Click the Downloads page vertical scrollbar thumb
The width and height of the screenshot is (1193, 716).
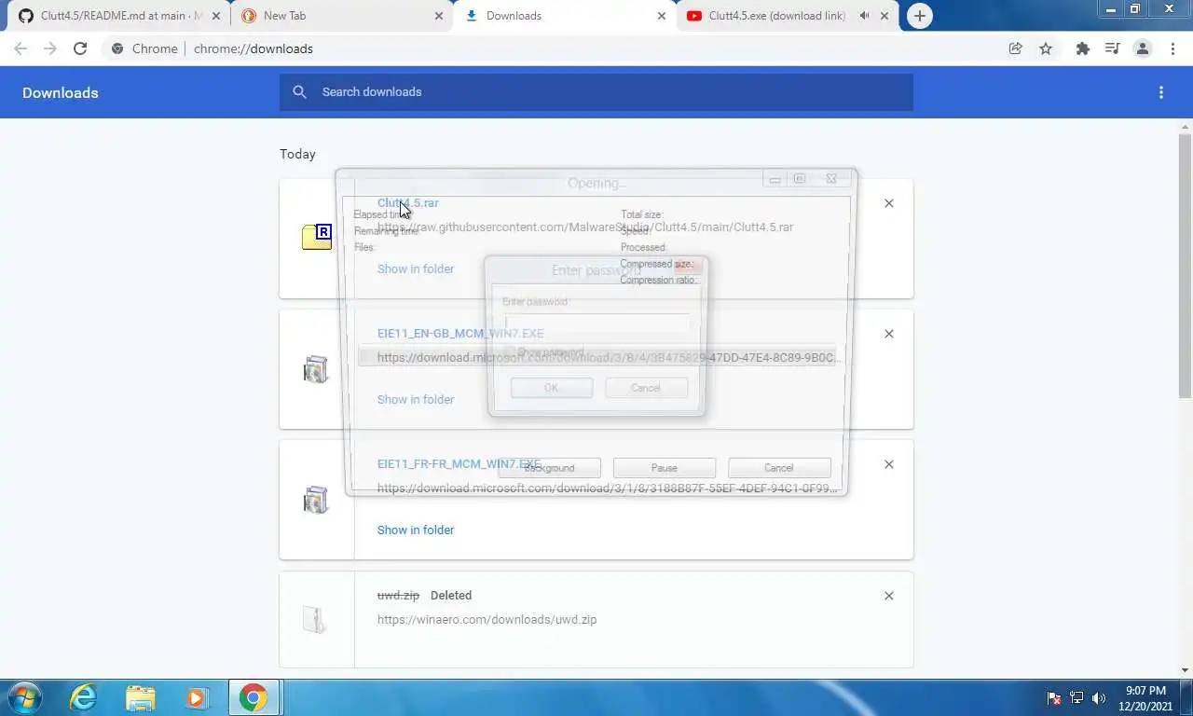[x=1185, y=266]
